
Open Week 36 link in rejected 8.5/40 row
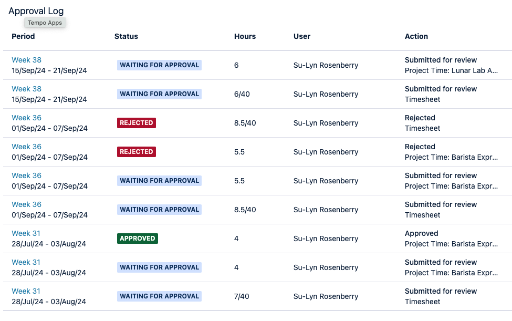tap(26, 118)
